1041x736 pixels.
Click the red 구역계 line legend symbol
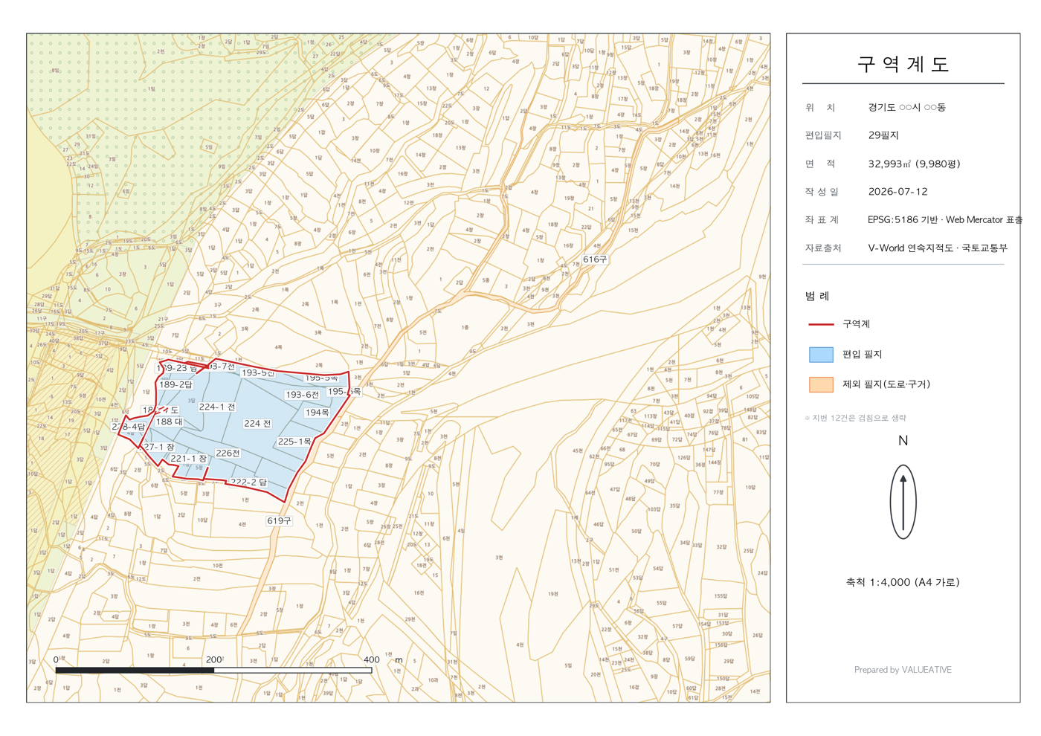pyautogui.click(x=820, y=324)
